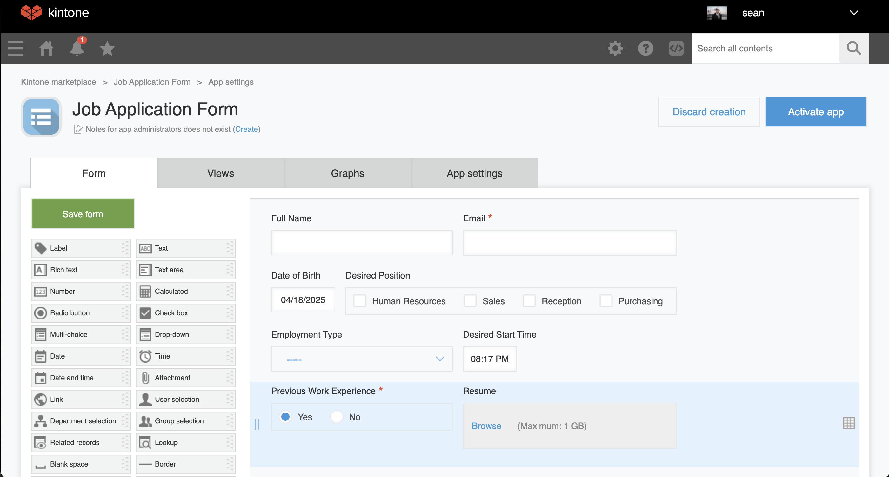Open the Date of Birth date picker
889x477 pixels.
pyautogui.click(x=303, y=299)
